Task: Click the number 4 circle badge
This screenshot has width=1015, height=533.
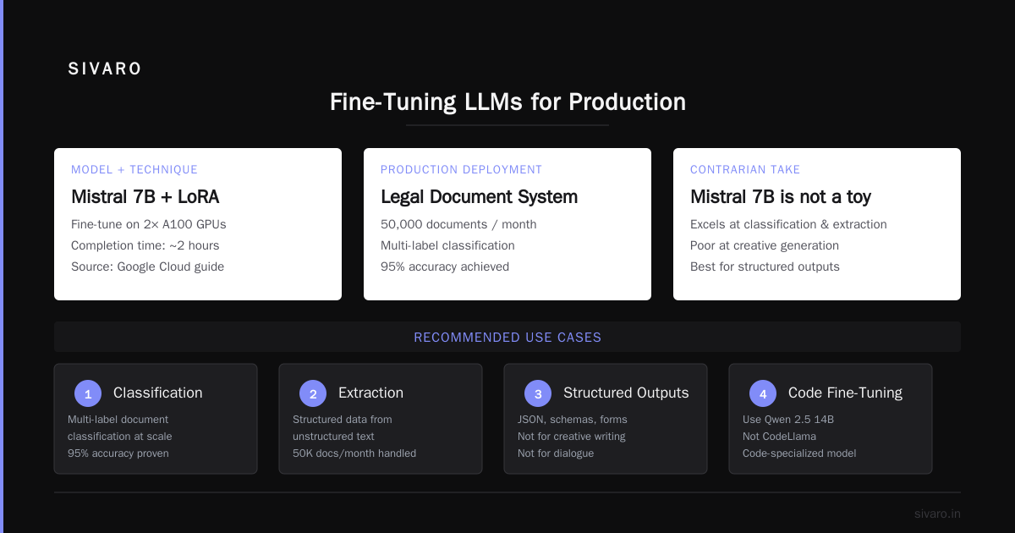Action: tap(763, 393)
